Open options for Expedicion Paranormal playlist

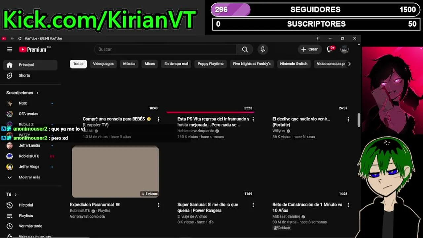tap(159, 205)
